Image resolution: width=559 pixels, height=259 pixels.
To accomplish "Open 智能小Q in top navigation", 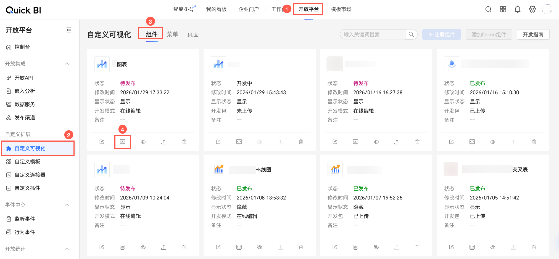I will click(x=184, y=9).
